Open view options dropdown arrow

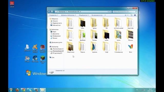point(128,15)
